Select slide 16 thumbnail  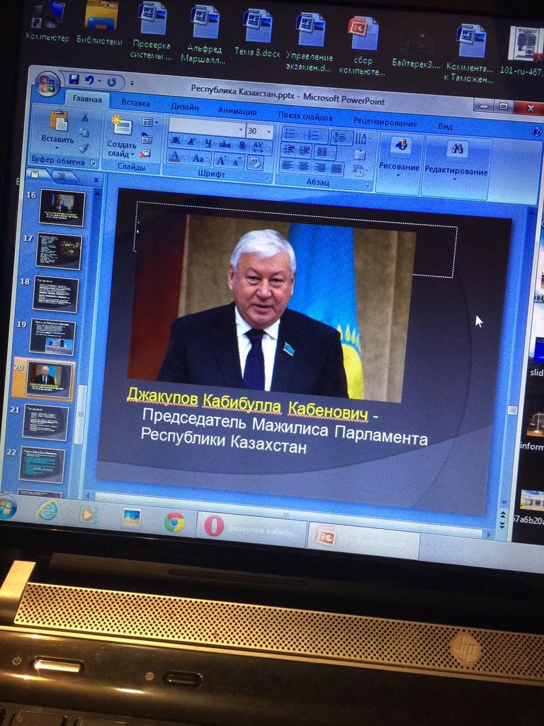[62, 208]
